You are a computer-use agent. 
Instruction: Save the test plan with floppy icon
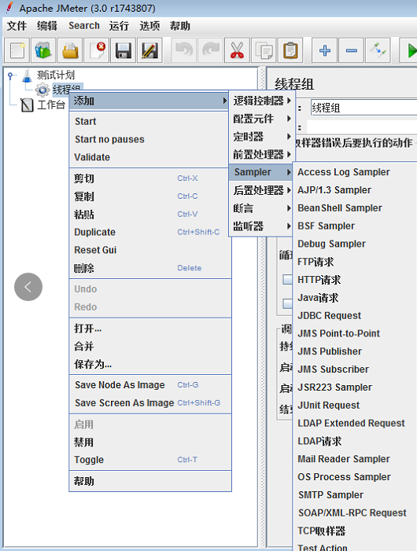[123, 50]
